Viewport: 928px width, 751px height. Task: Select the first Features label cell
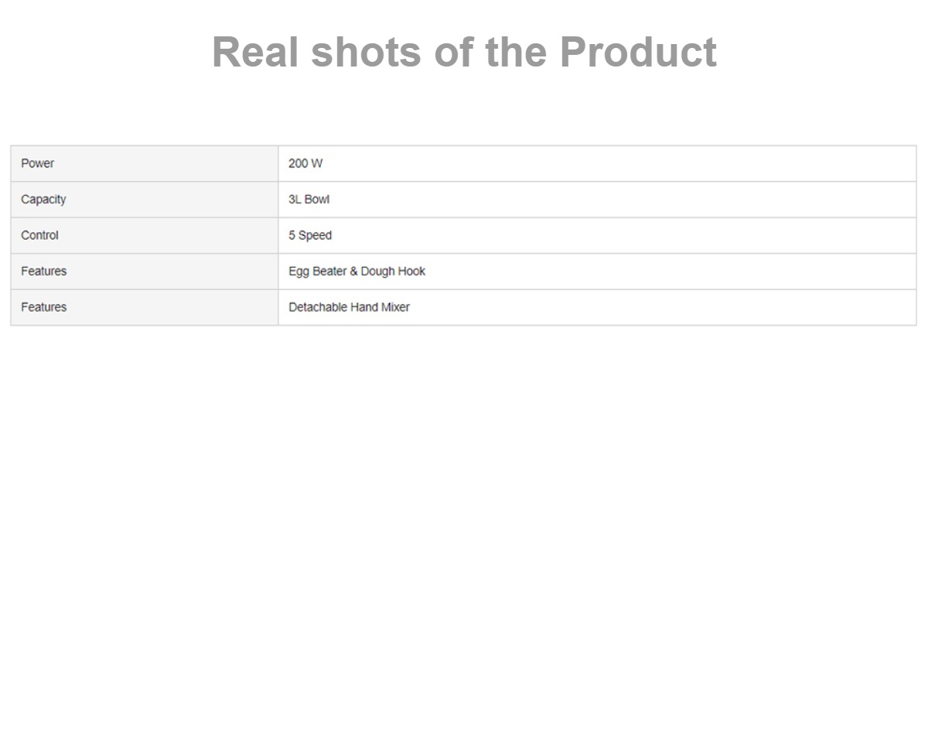click(145, 271)
